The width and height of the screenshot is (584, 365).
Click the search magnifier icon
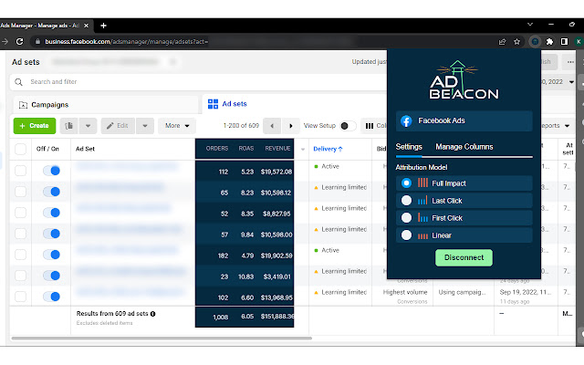(x=18, y=82)
